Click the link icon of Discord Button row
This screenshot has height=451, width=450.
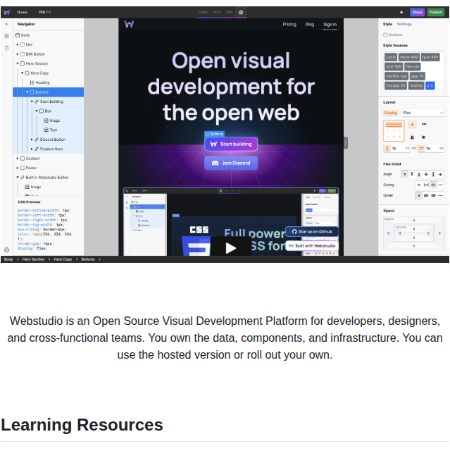pos(37,140)
